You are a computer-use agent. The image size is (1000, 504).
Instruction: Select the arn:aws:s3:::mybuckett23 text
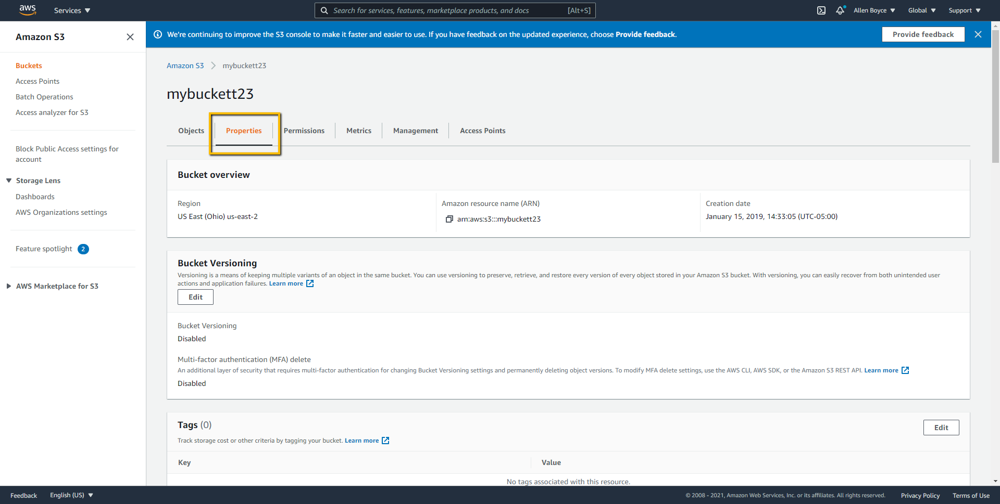point(499,219)
